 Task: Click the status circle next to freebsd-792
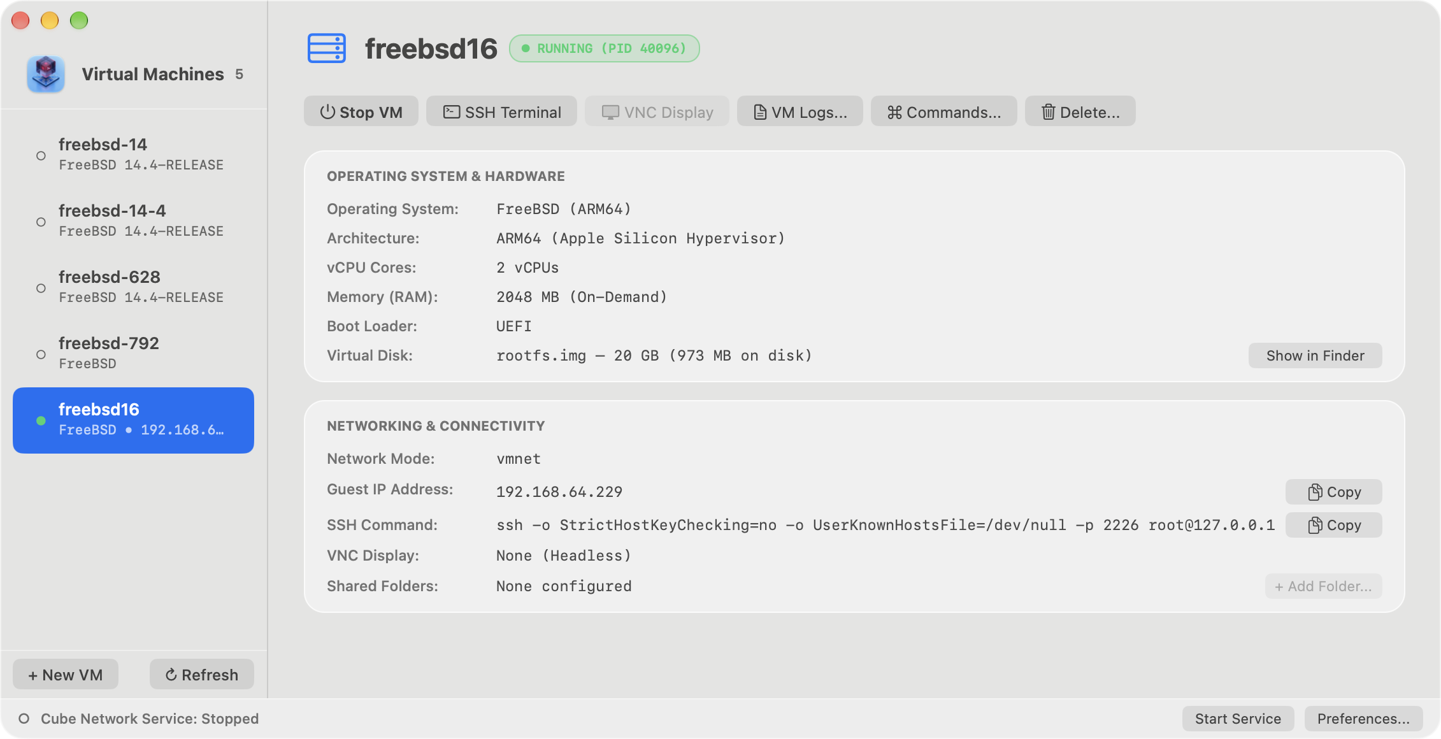(x=41, y=354)
